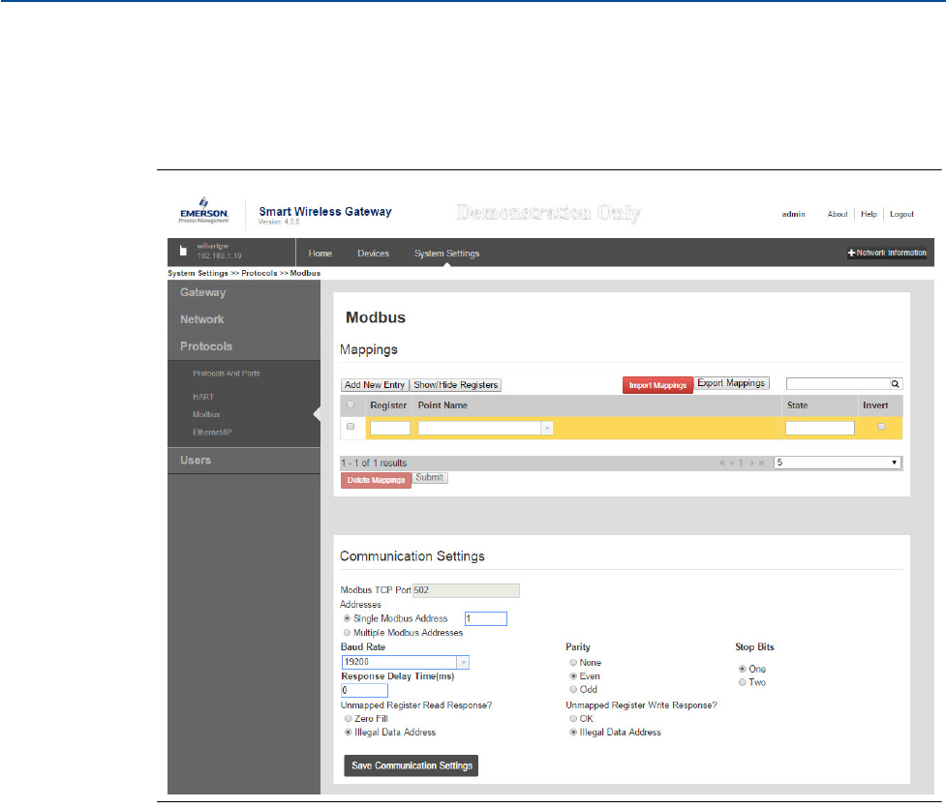This screenshot has width=946, height=809.
Task: Click the Response Delay Time input field
Action: coord(364,691)
